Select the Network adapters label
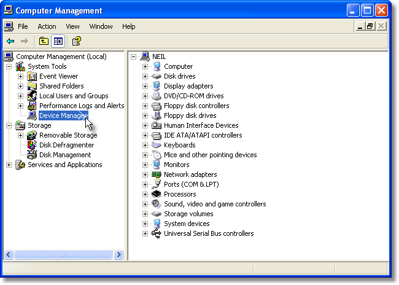399x285 pixels. (190, 174)
